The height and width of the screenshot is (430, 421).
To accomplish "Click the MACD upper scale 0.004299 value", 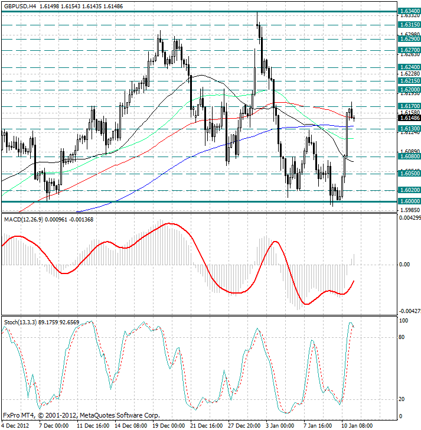I will coord(410,218).
